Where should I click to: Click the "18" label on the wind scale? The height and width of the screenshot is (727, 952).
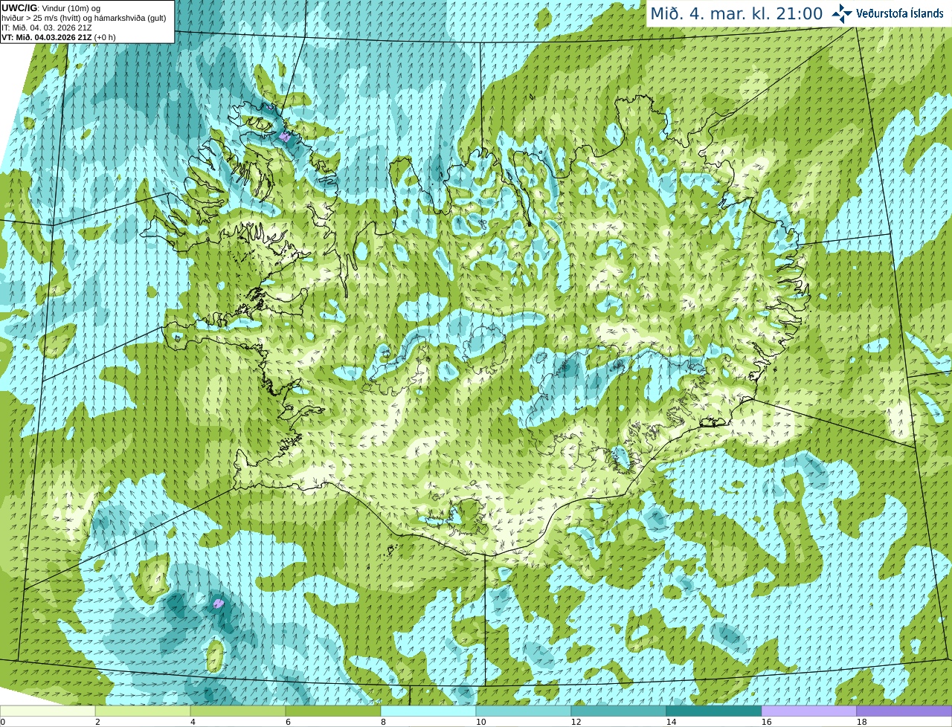pyautogui.click(x=862, y=722)
